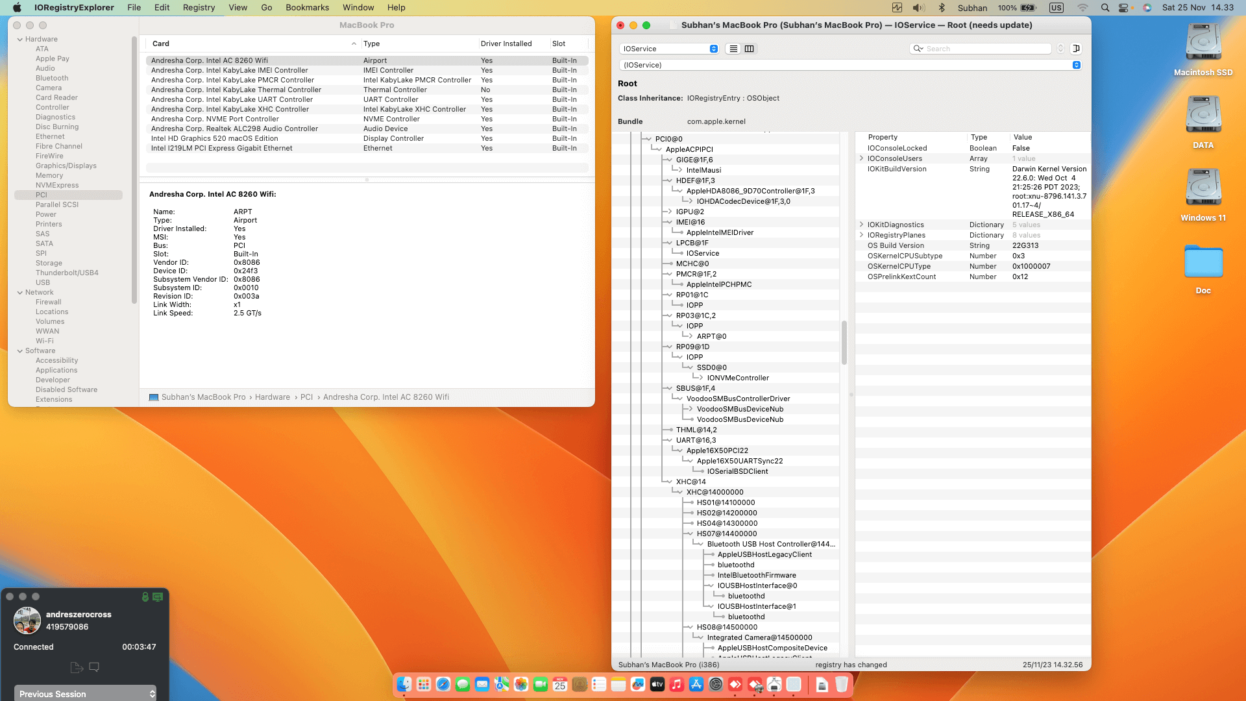Open System Settings from the Dock

[716, 684]
